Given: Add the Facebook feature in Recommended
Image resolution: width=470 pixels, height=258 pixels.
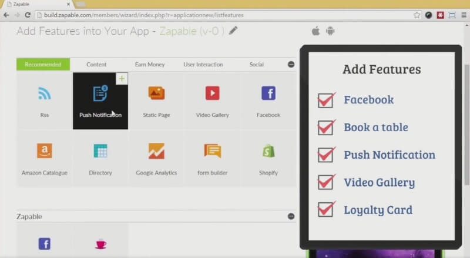Looking at the screenshot, I should coord(268,101).
